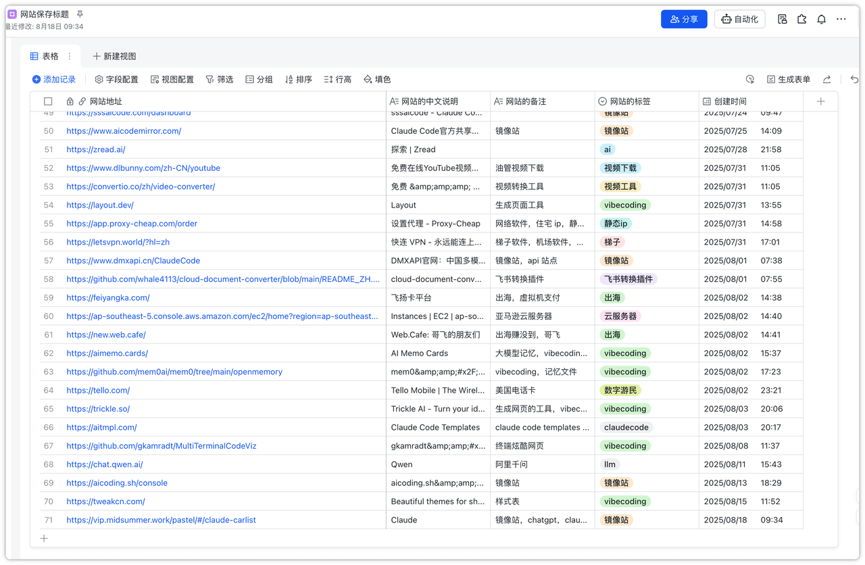Open the 排序 sort menu
The width and height of the screenshot is (865, 565).
(x=298, y=80)
